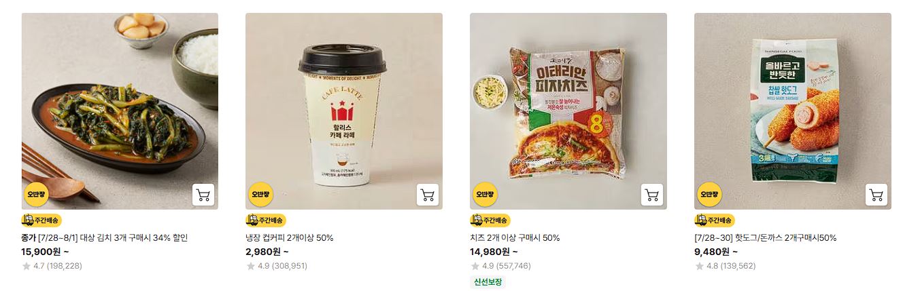
Task: Click 오반장 badge on pizza cheese image
Action: click(x=485, y=195)
